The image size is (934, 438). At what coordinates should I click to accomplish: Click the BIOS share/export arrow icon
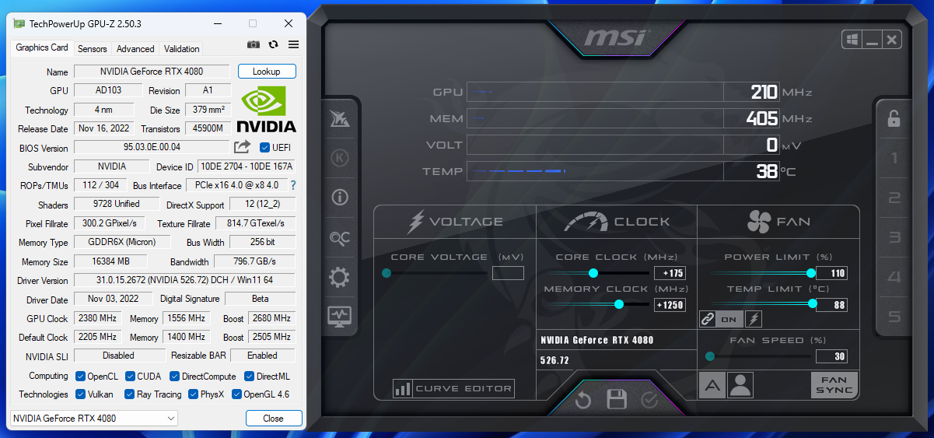[x=242, y=146]
